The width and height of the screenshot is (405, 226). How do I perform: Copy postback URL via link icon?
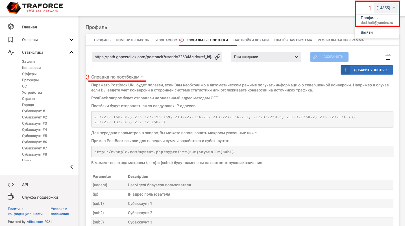tap(217, 57)
